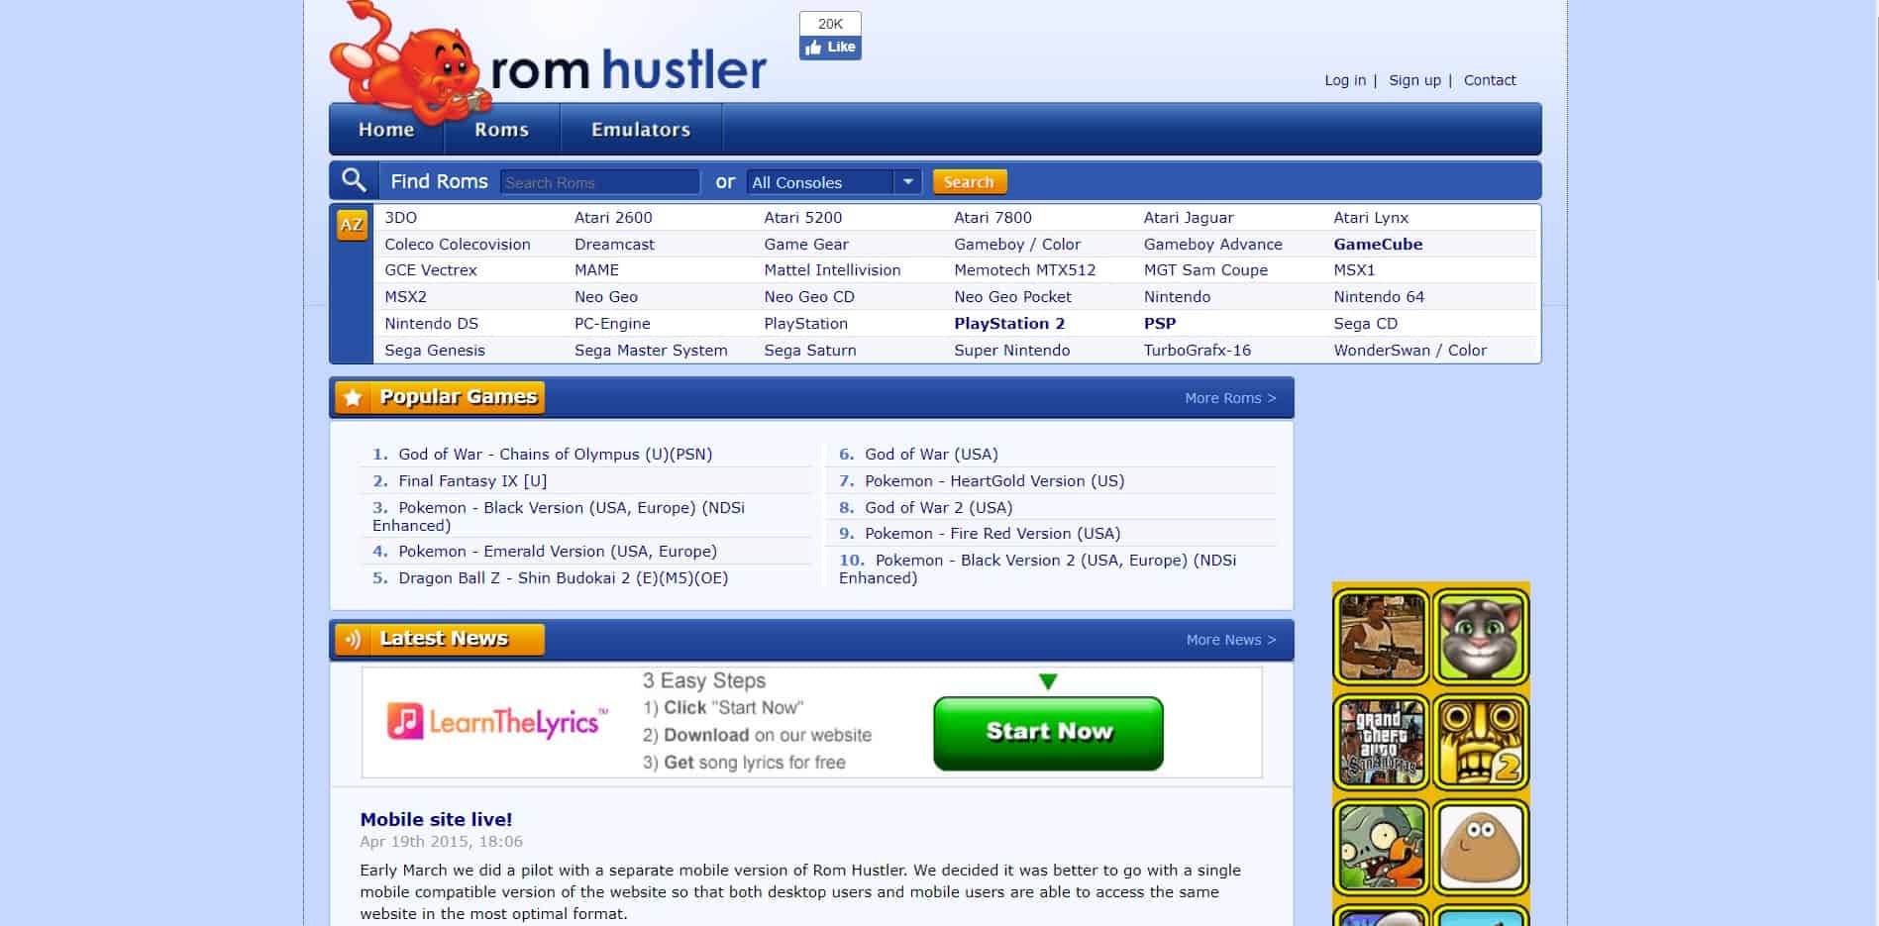Expand More Roms list
The image size is (1879, 926).
coord(1228,397)
